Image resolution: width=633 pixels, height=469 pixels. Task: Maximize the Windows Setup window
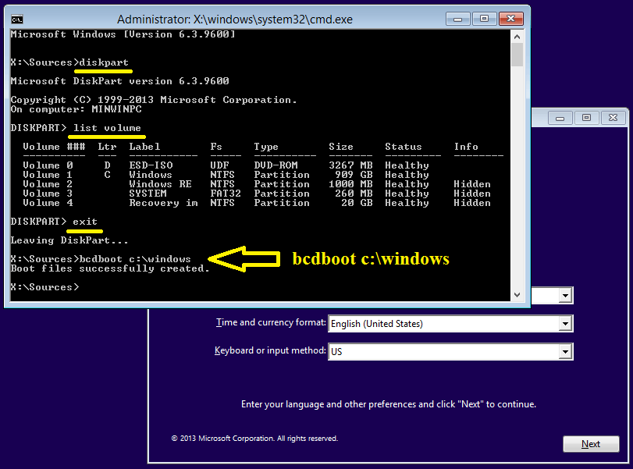coord(587,118)
